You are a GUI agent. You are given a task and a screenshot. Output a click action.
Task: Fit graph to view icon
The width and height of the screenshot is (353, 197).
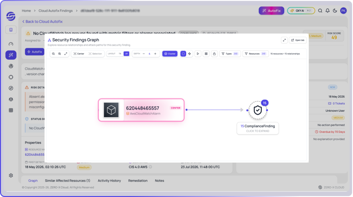(x=66, y=54)
